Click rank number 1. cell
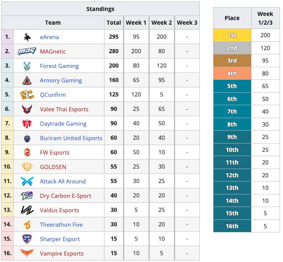This screenshot has width=283, height=262. pyautogui.click(x=7, y=37)
